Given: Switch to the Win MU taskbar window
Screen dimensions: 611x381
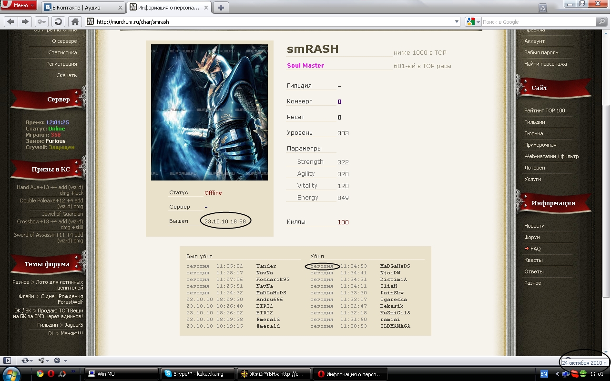Looking at the screenshot, I should 122,374.
